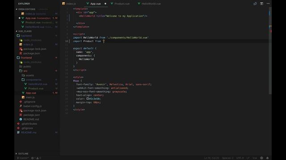The height and width of the screenshot is (160, 286).
Task: Click the line and column position indicator
Action: pos(211,158)
